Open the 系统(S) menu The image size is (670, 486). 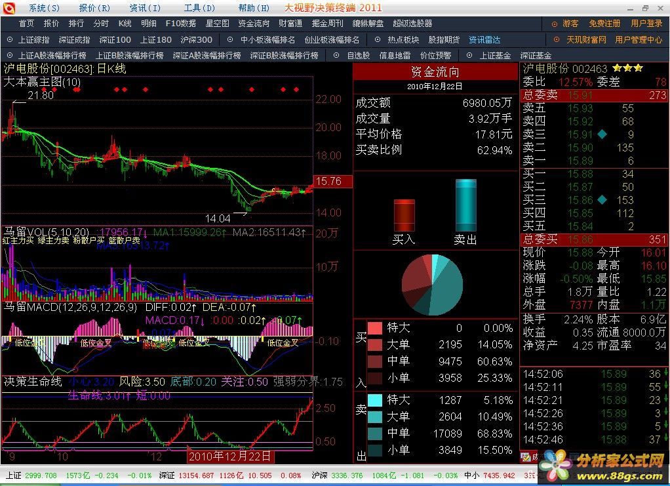[x=45, y=8]
